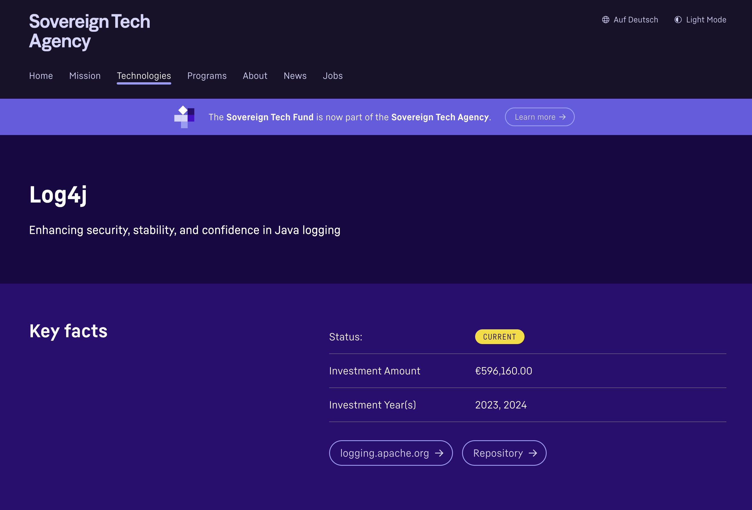
Task: Click the Sovereign Tech Fund pixel logo
Action: point(184,117)
